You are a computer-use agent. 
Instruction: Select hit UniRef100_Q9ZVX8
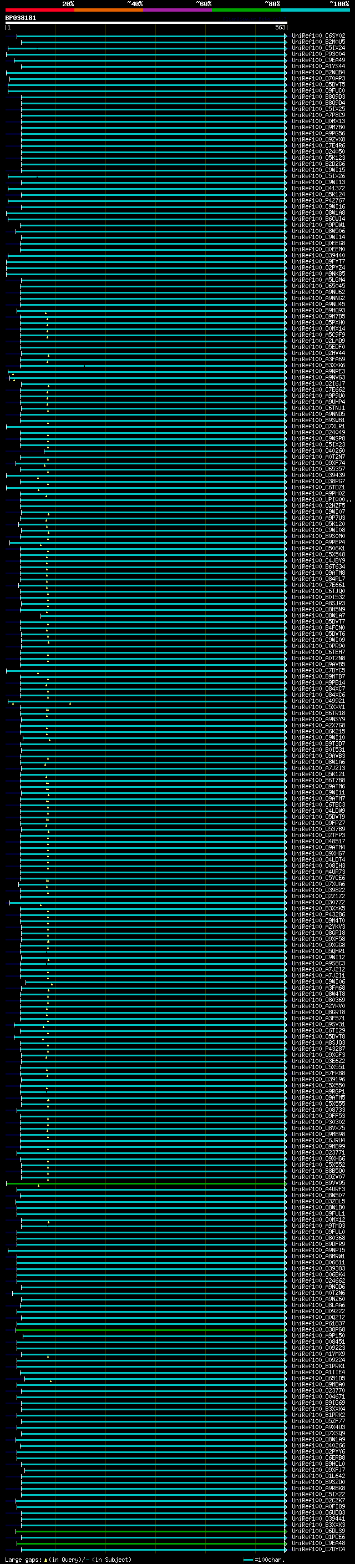[318, 140]
